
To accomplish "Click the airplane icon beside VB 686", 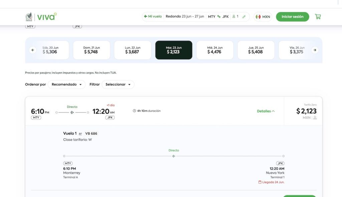I will (80, 134).
